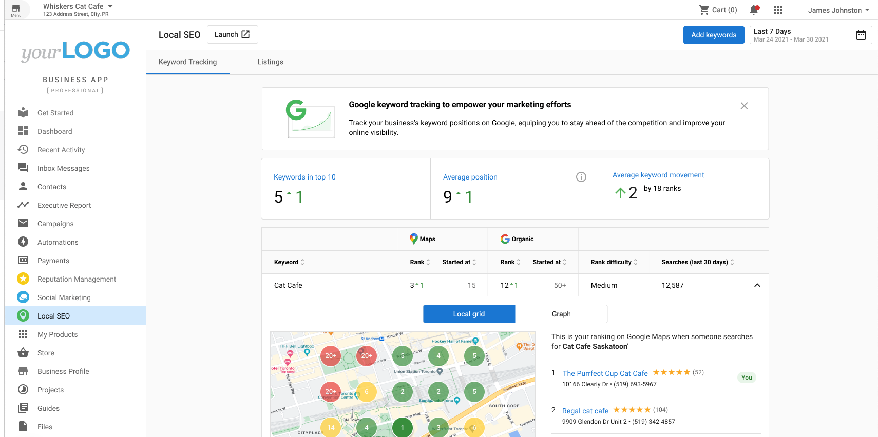This screenshot has width=878, height=437.
Task: Click the My Products grid icon
Action: (23, 334)
